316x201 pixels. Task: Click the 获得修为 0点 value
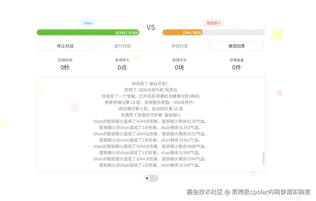click(x=122, y=67)
